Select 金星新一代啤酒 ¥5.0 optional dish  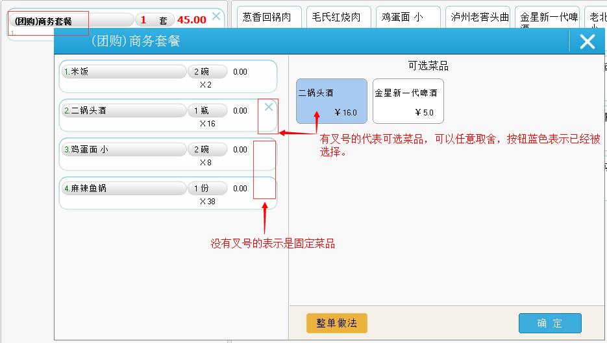click(x=408, y=101)
